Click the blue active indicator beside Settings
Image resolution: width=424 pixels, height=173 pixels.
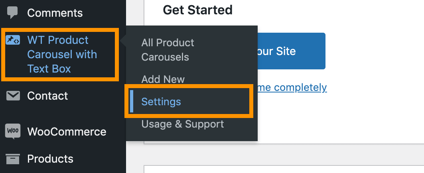(x=132, y=101)
